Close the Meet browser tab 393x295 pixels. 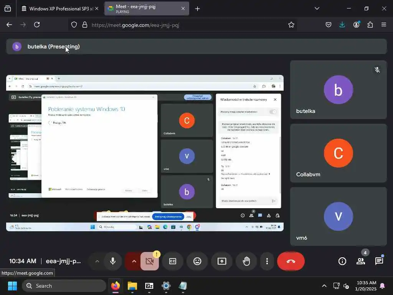[183, 8]
